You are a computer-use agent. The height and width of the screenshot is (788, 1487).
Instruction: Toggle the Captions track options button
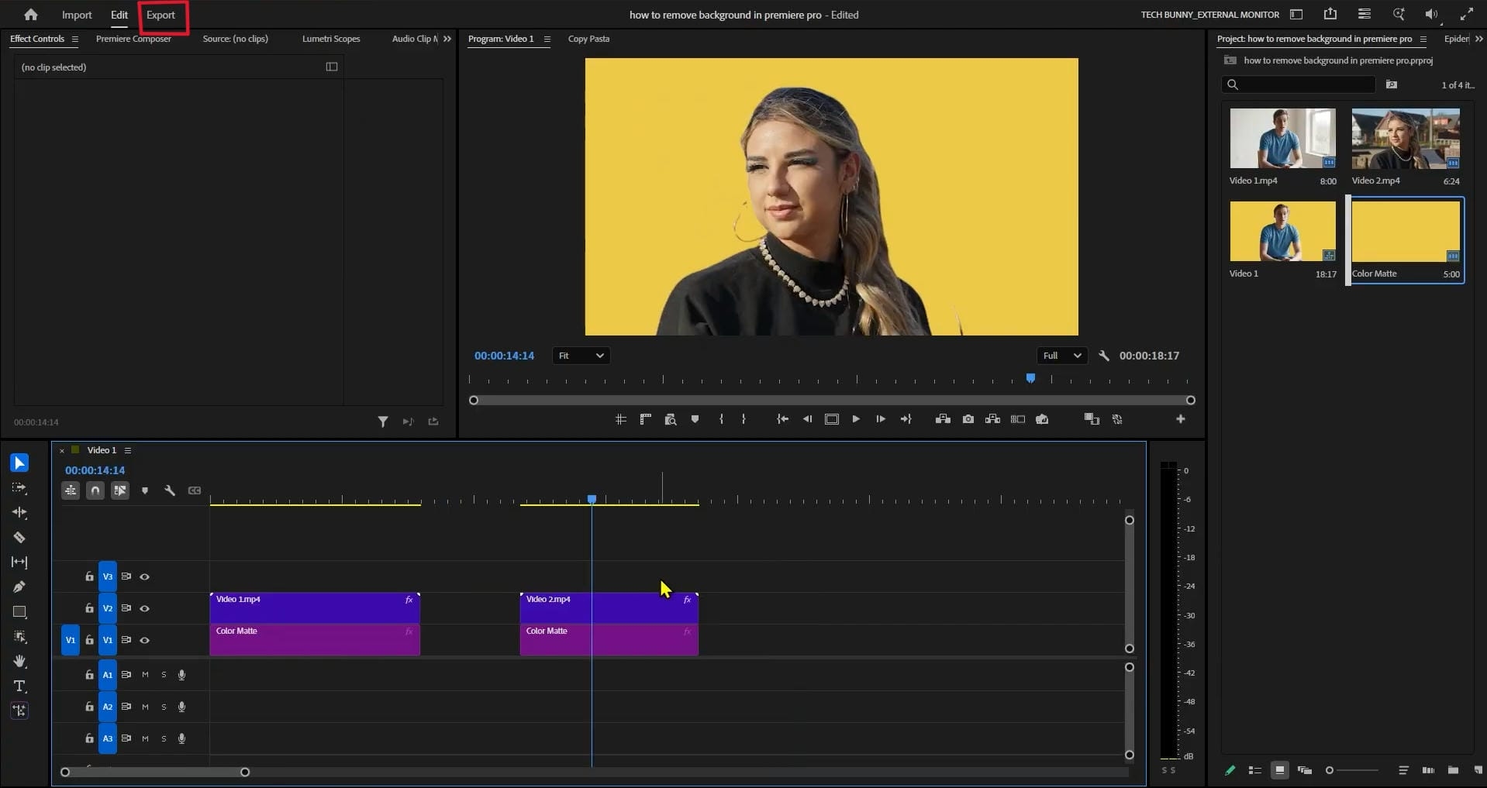tap(195, 490)
